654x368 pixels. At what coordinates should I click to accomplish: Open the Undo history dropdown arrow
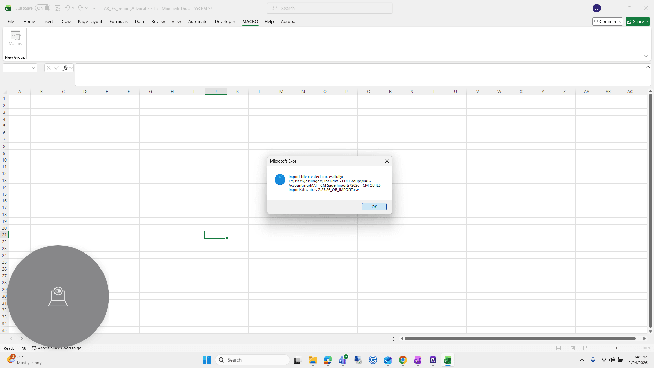(73, 8)
